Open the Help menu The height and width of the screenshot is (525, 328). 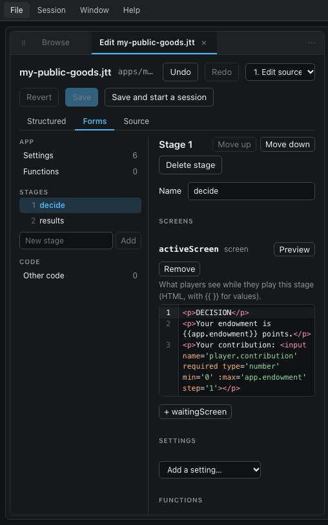click(x=132, y=10)
